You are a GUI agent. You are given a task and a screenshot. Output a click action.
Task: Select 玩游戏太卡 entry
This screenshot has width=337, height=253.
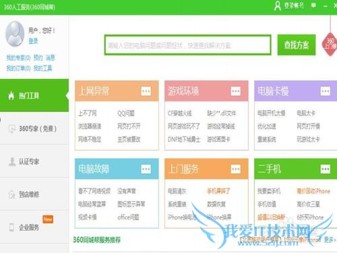(308, 139)
